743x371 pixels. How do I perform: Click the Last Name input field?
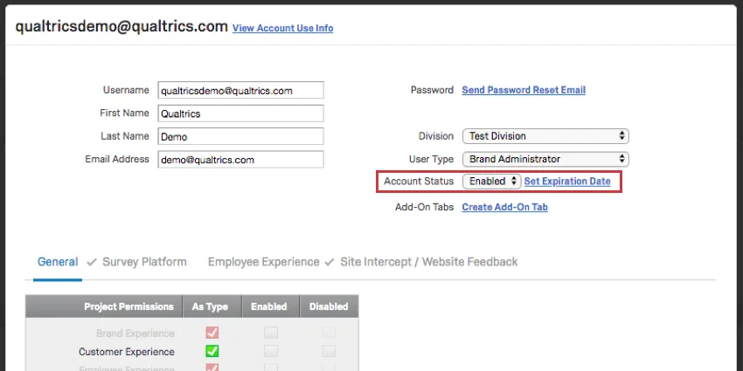[240, 136]
